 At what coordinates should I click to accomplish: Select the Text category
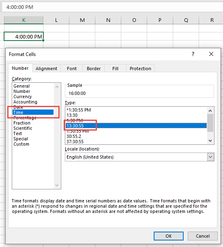(17, 133)
